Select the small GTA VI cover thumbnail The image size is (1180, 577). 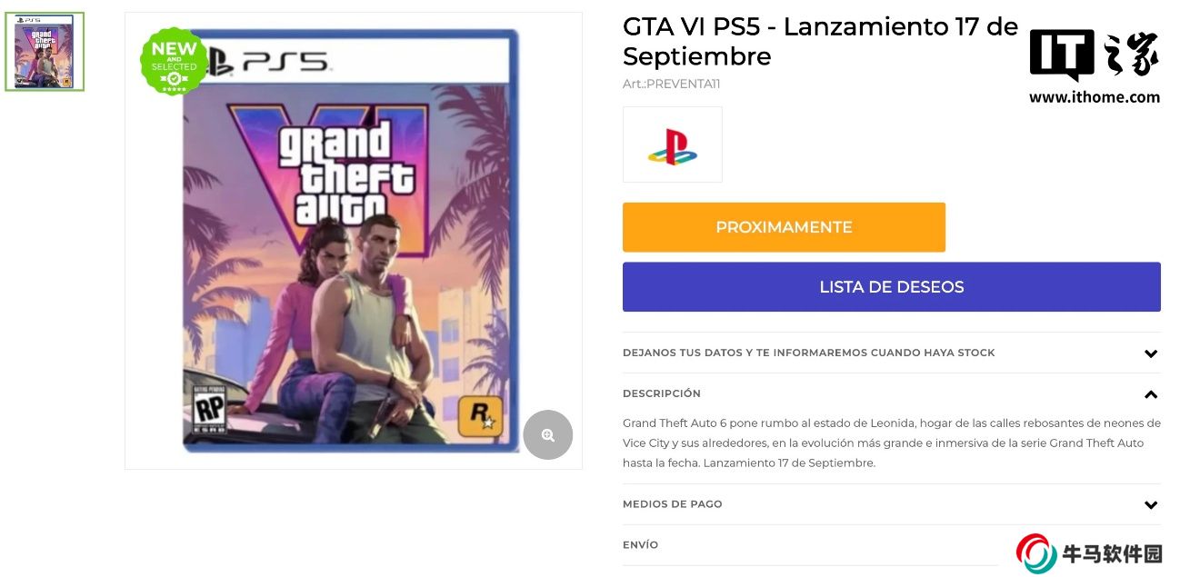(45, 52)
